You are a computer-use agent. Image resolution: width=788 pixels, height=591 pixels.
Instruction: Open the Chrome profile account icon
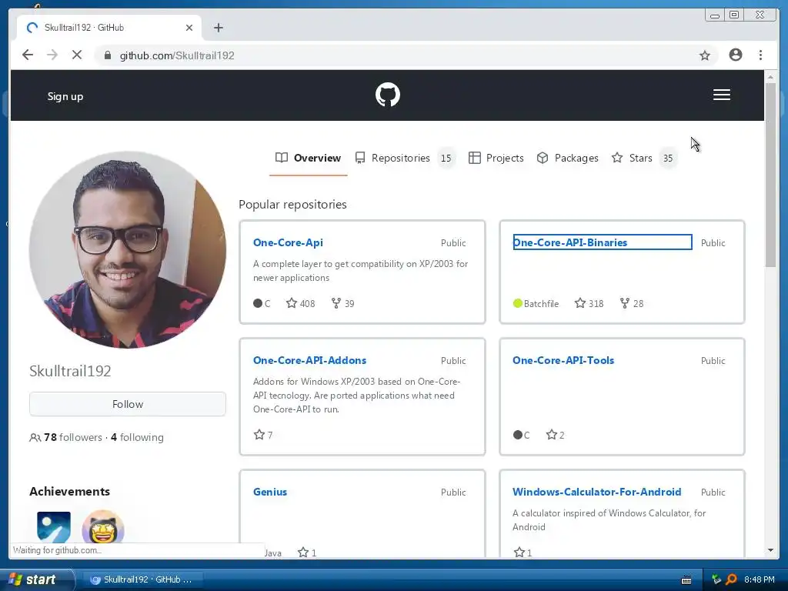pyautogui.click(x=735, y=55)
